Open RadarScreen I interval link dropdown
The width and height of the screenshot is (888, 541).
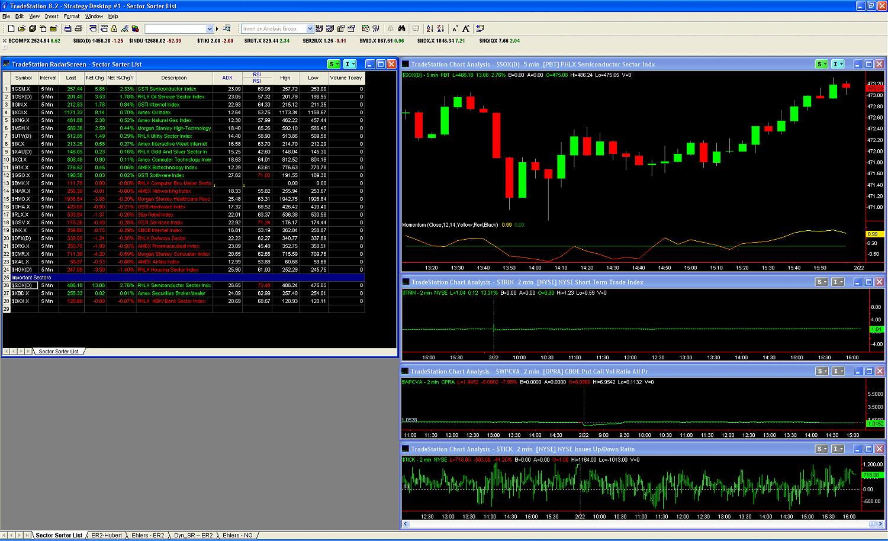[x=350, y=64]
